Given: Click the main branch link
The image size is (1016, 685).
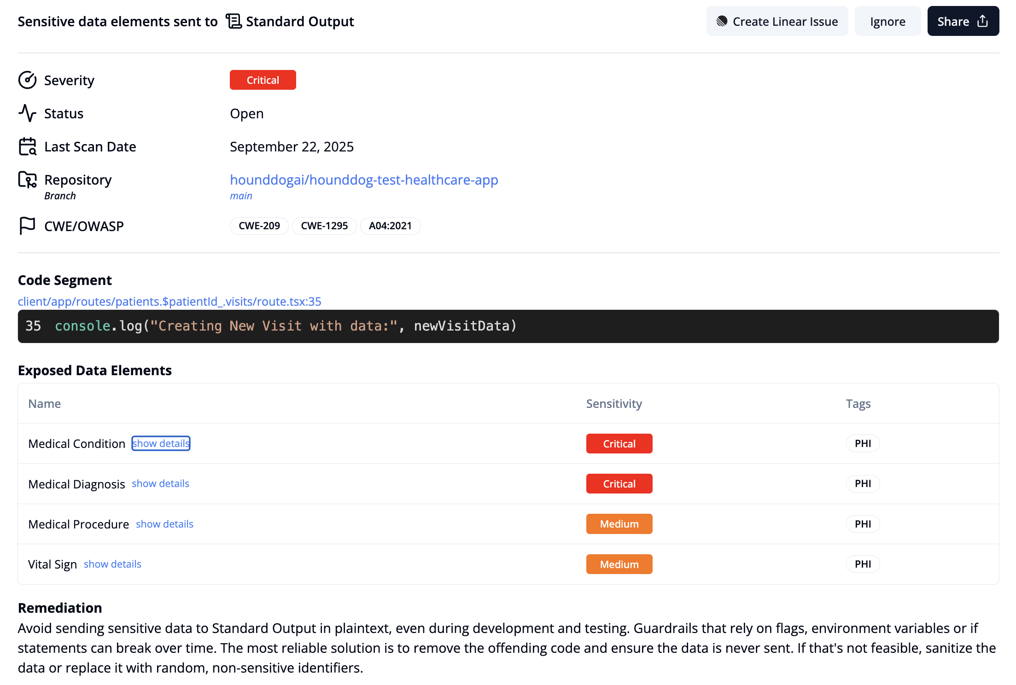Looking at the screenshot, I should click(241, 196).
